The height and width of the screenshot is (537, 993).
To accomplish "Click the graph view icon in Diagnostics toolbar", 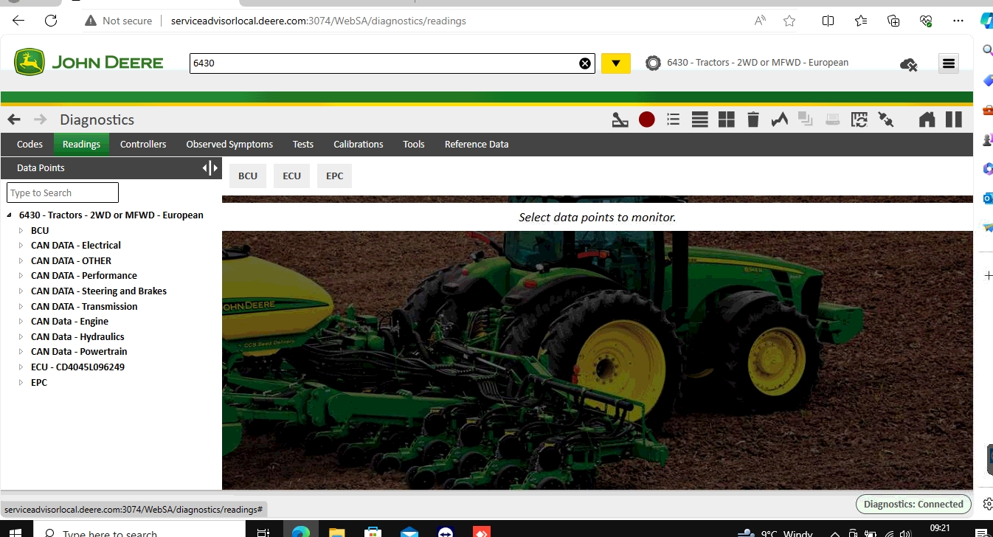I will (779, 119).
